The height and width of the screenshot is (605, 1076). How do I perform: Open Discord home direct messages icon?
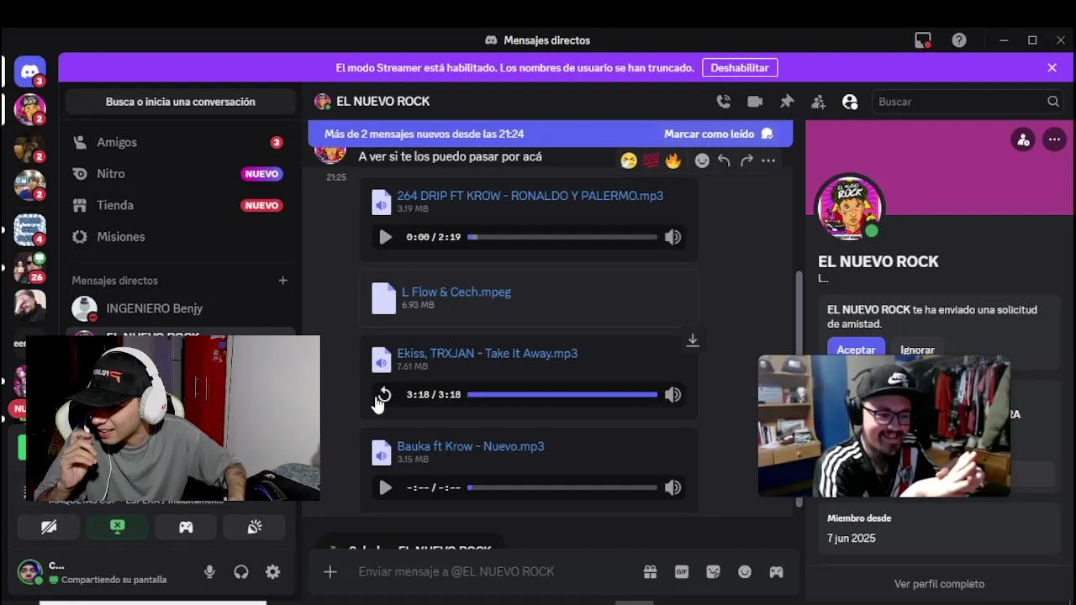click(x=30, y=71)
